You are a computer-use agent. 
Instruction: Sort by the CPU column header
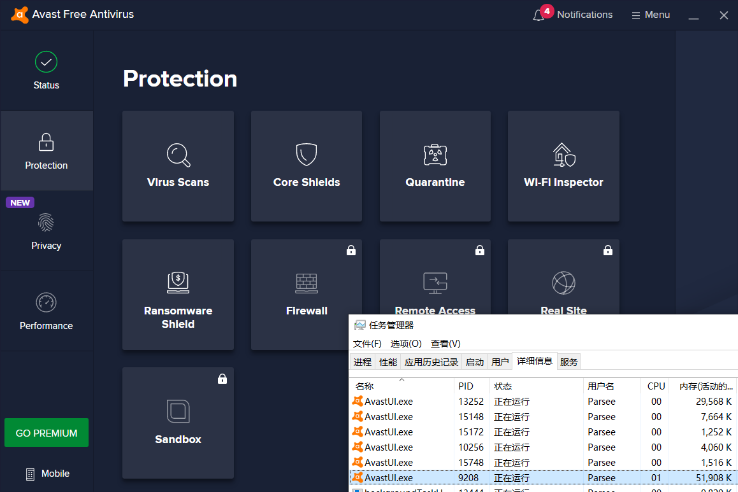point(655,386)
